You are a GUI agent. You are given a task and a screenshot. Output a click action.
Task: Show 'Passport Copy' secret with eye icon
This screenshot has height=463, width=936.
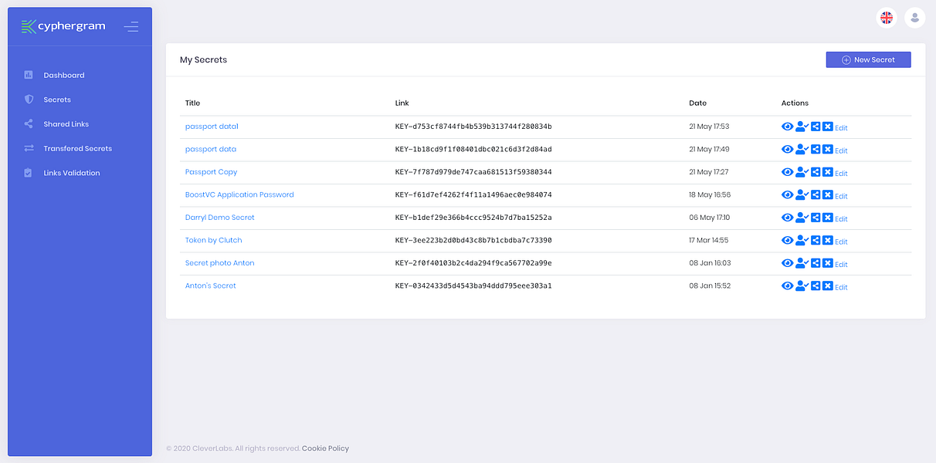787,172
